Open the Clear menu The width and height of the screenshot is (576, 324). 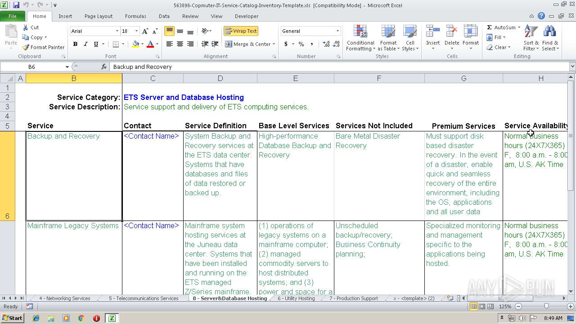[x=499, y=47]
